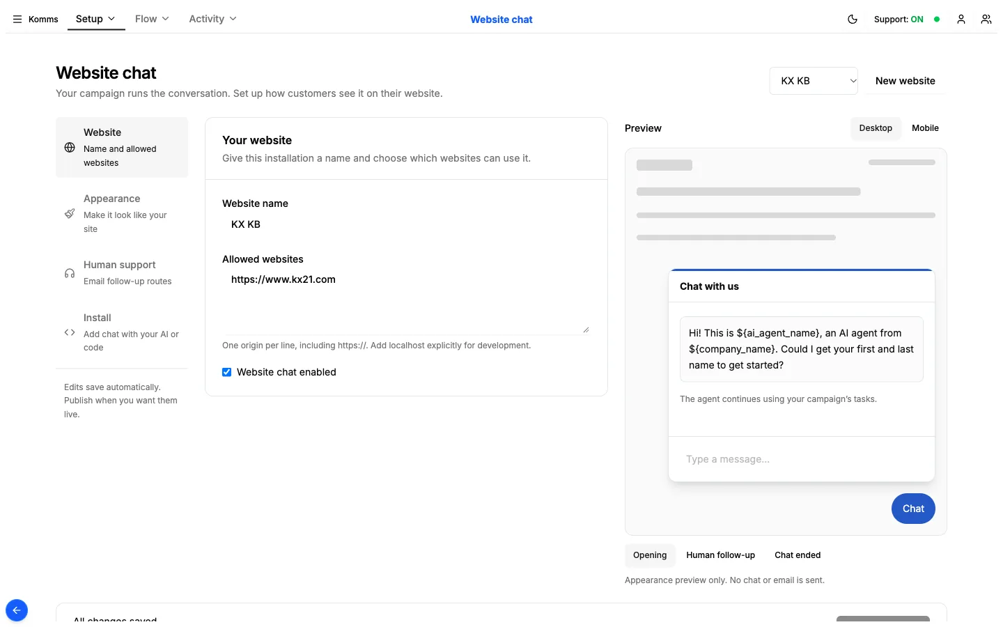Click the 'Appearance preview only' note
1003x627 pixels.
(x=724, y=580)
